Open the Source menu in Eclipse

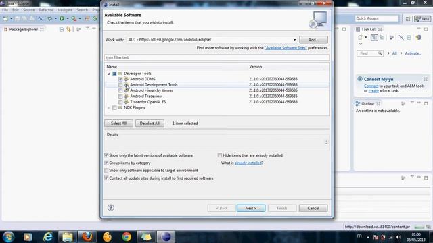(x=28, y=10)
